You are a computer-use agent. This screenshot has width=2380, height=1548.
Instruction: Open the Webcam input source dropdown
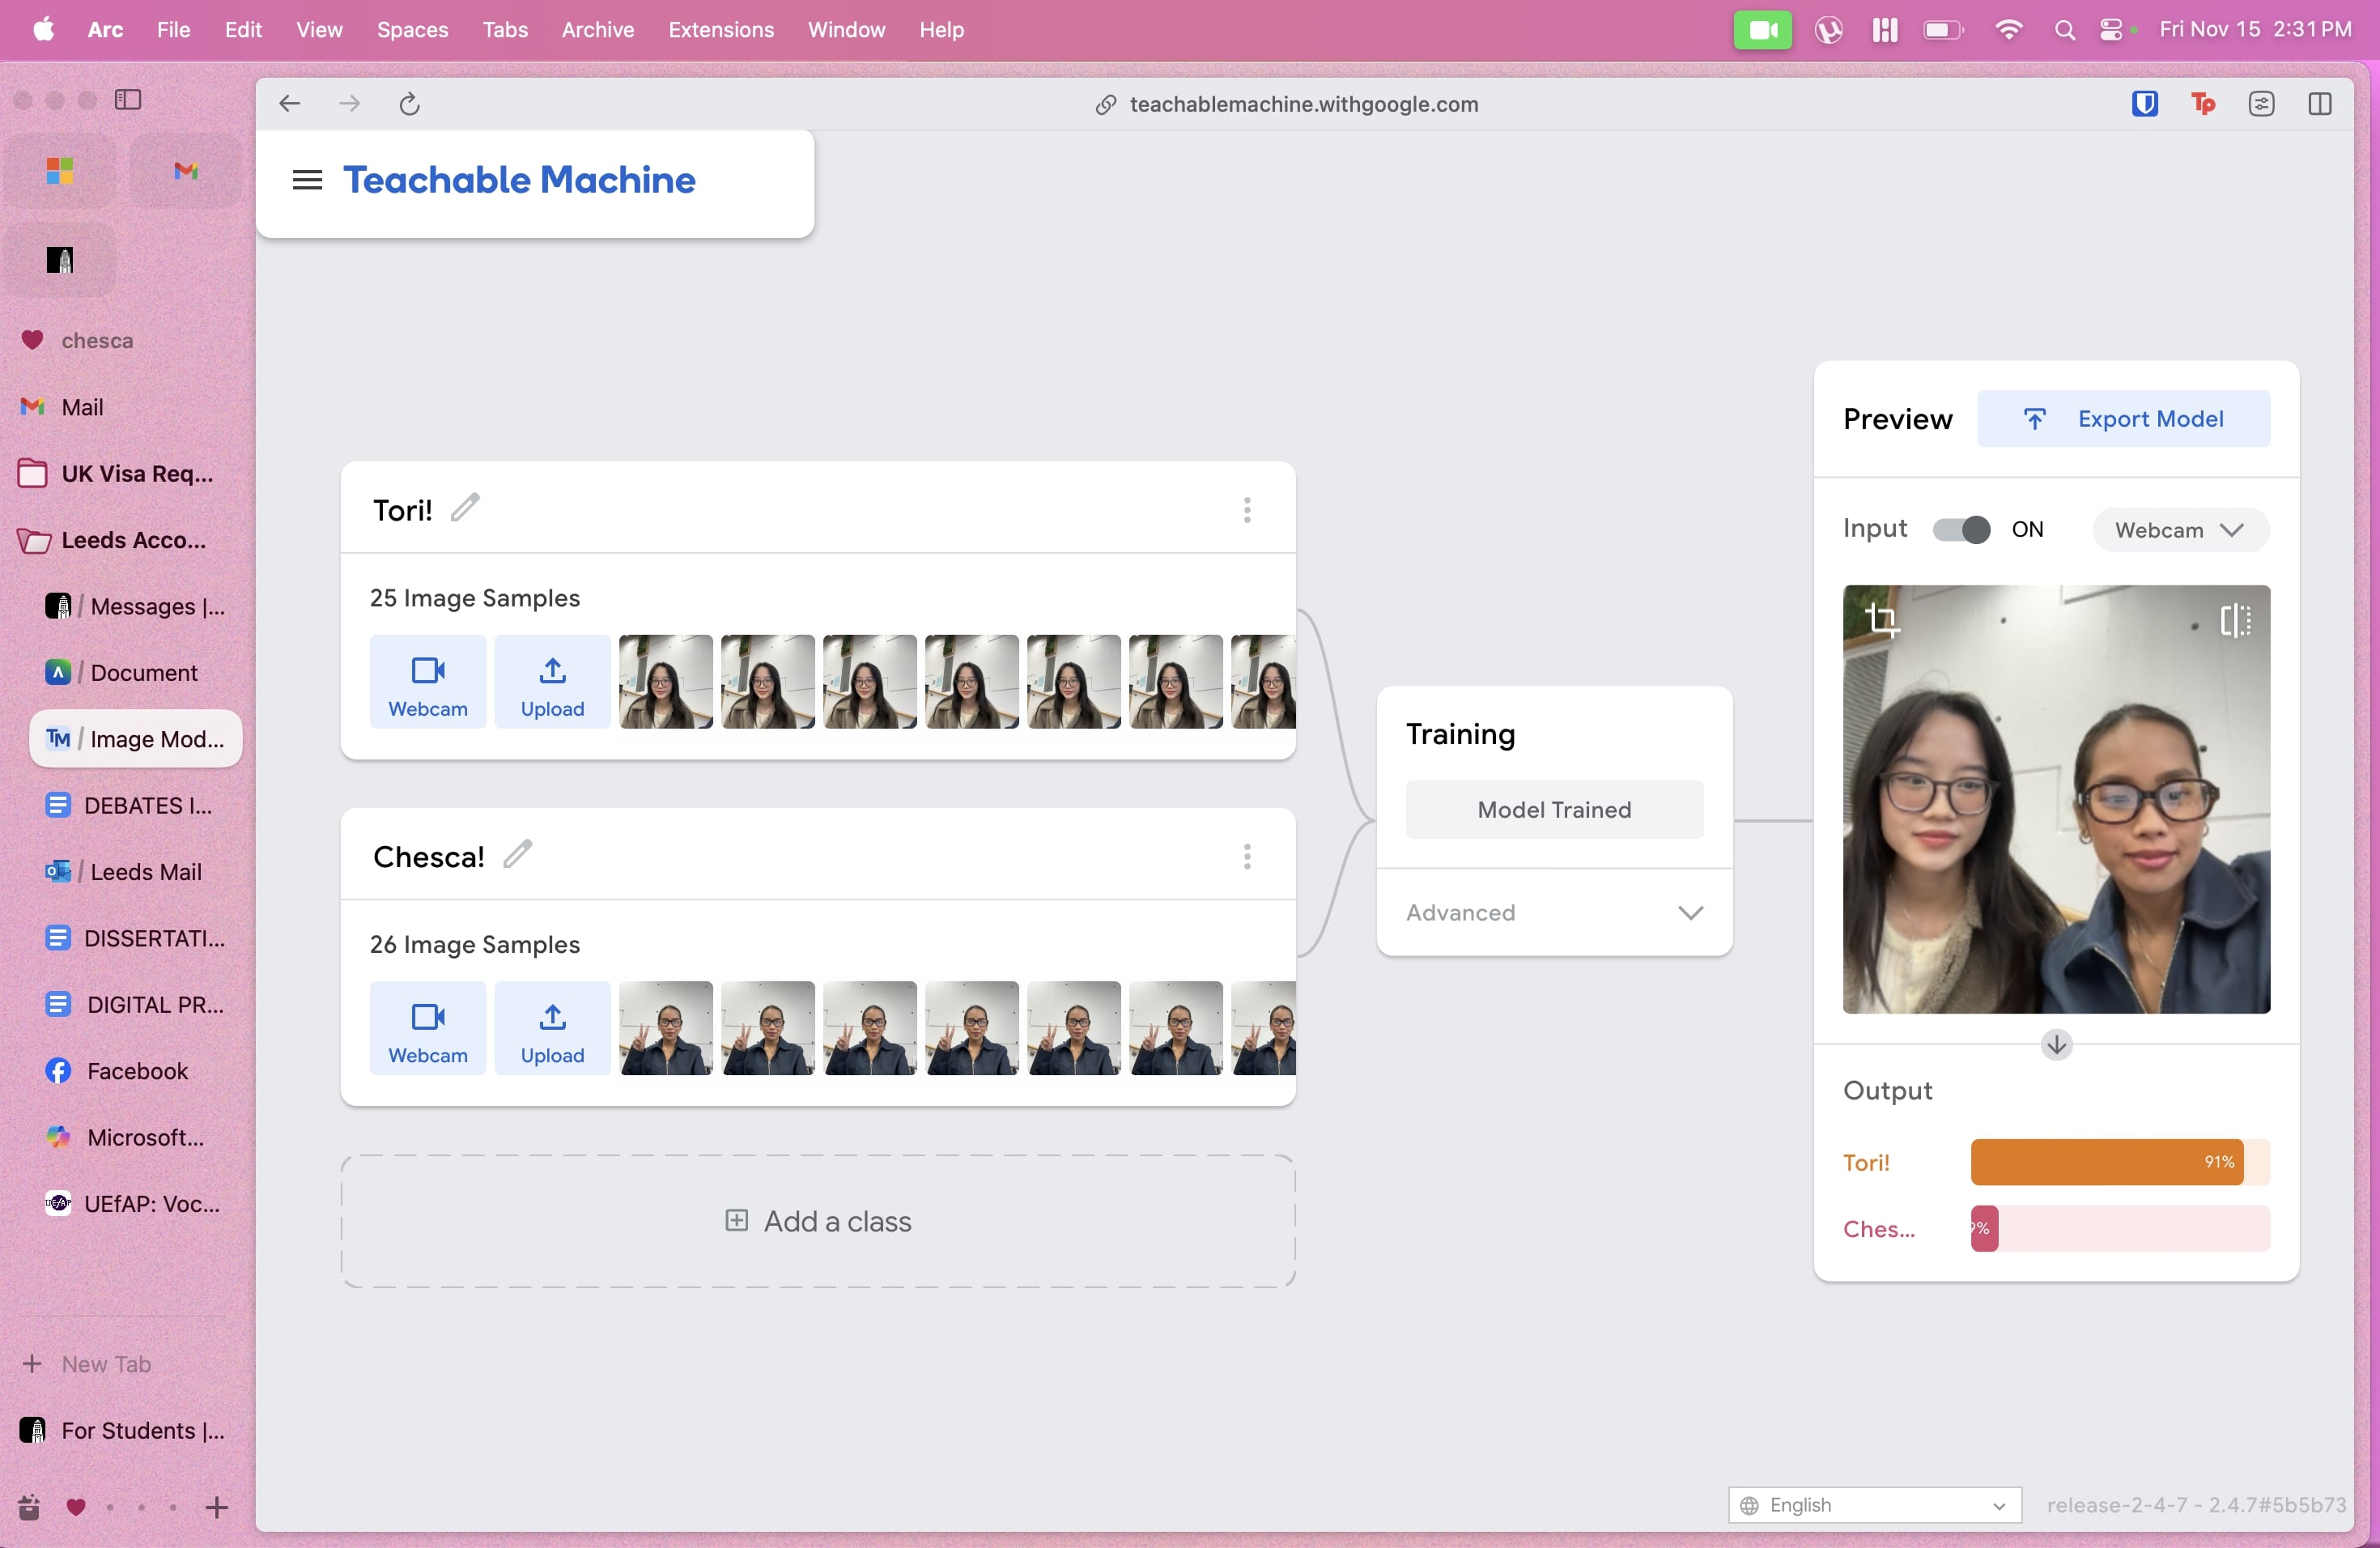(x=2180, y=529)
